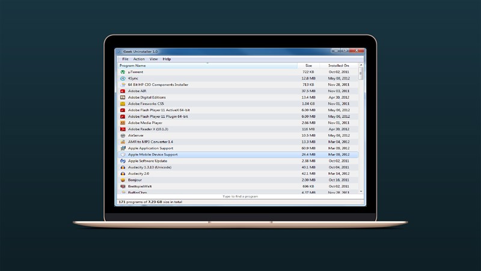Click the Oct 16, 2011 install date
Screen dimensions: 481x271
(x=339, y=180)
